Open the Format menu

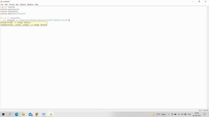[12, 5]
